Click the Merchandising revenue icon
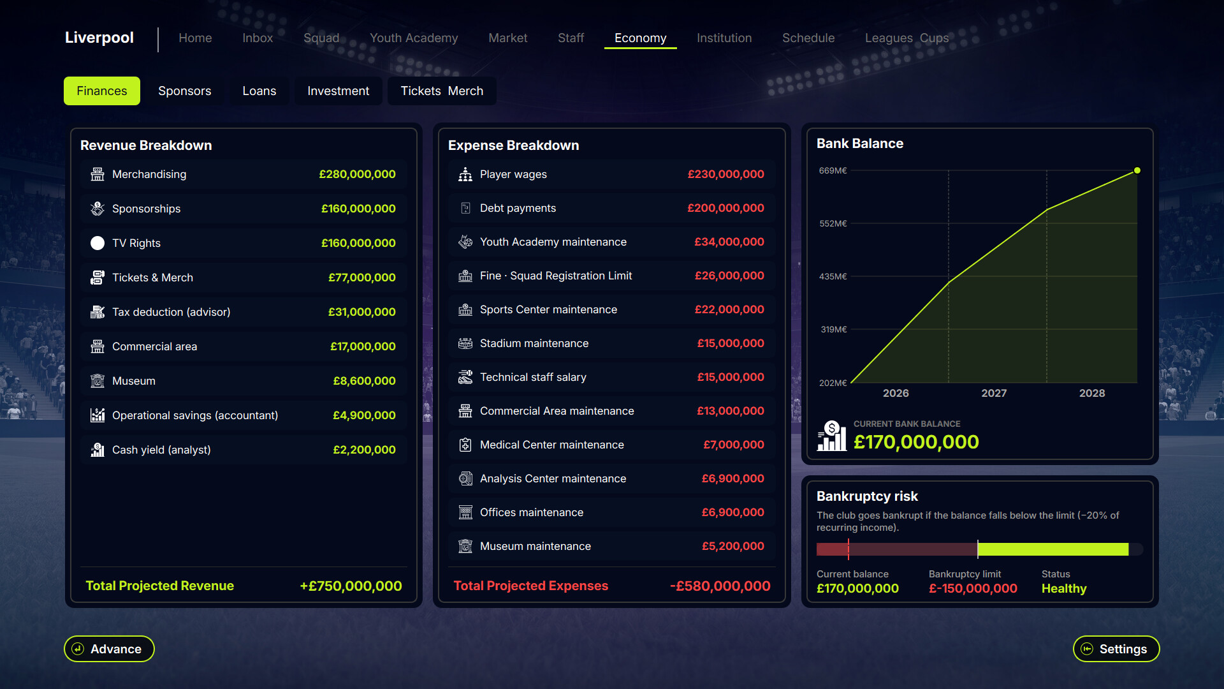The image size is (1224, 689). pos(98,174)
